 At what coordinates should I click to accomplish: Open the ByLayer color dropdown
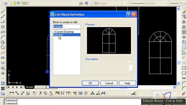click(126, 3)
